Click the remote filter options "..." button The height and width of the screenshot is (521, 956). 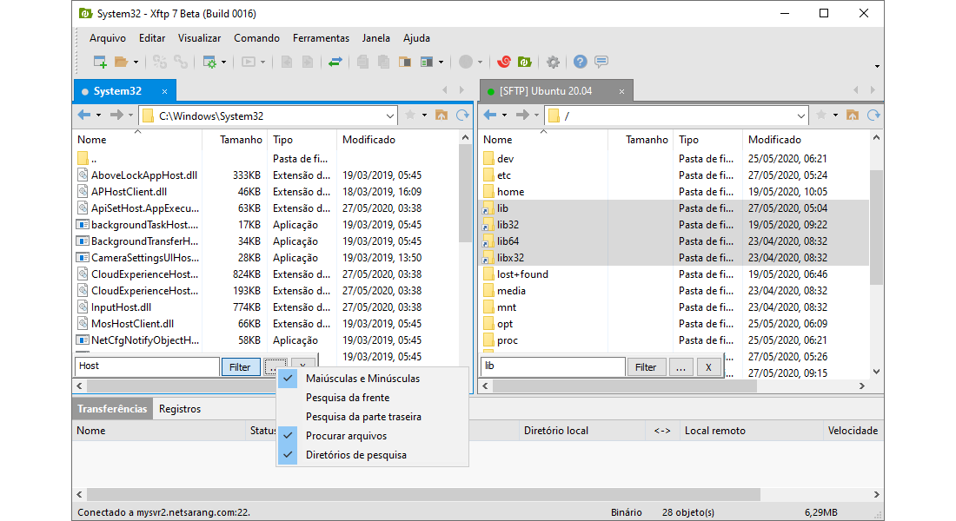coord(680,366)
